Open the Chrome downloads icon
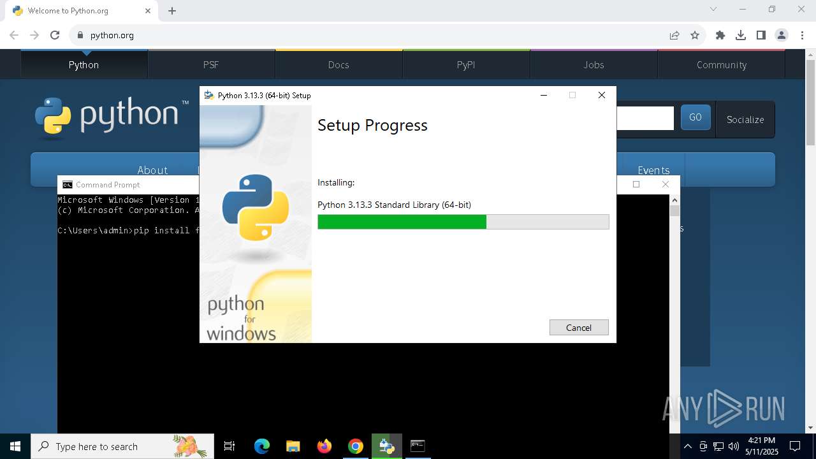This screenshot has height=459, width=816. [x=741, y=35]
